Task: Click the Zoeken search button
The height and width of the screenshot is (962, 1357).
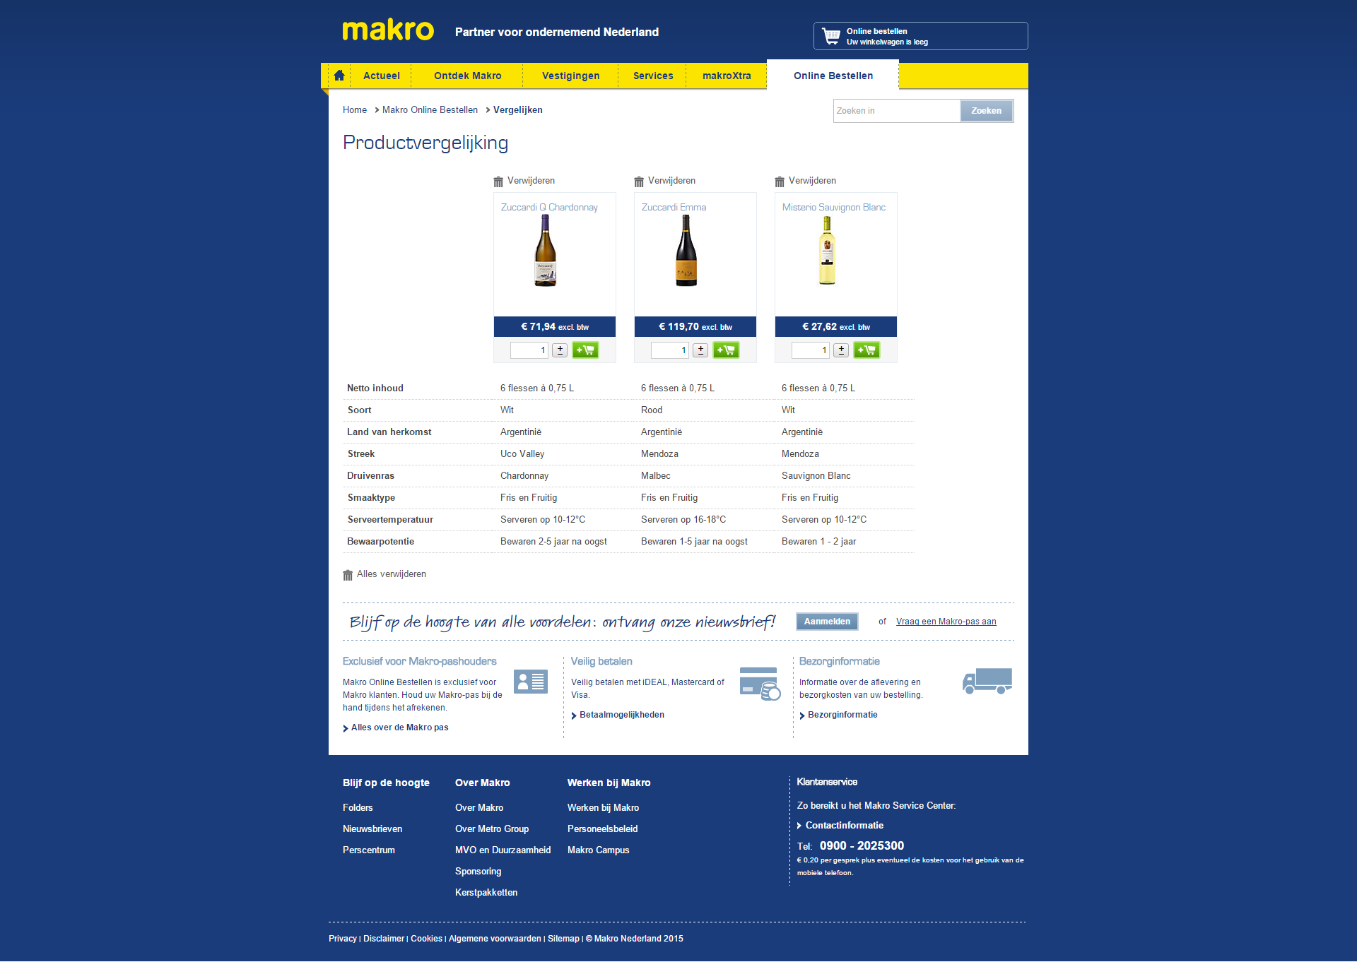Action: 987,111
